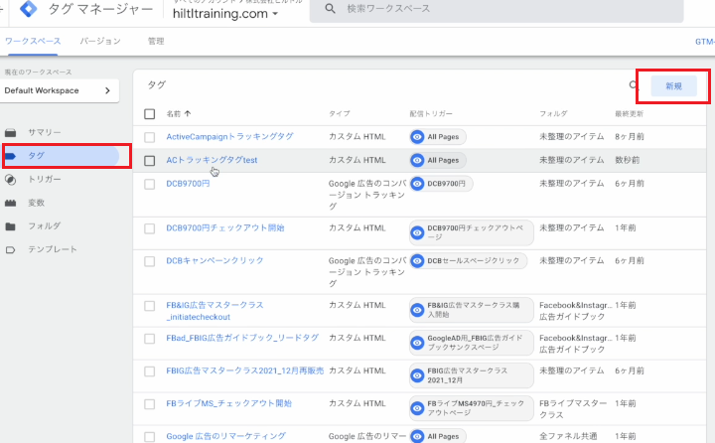
Task: Open the DCBキャンペーンクリック tag link
Action: coord(214,260)
